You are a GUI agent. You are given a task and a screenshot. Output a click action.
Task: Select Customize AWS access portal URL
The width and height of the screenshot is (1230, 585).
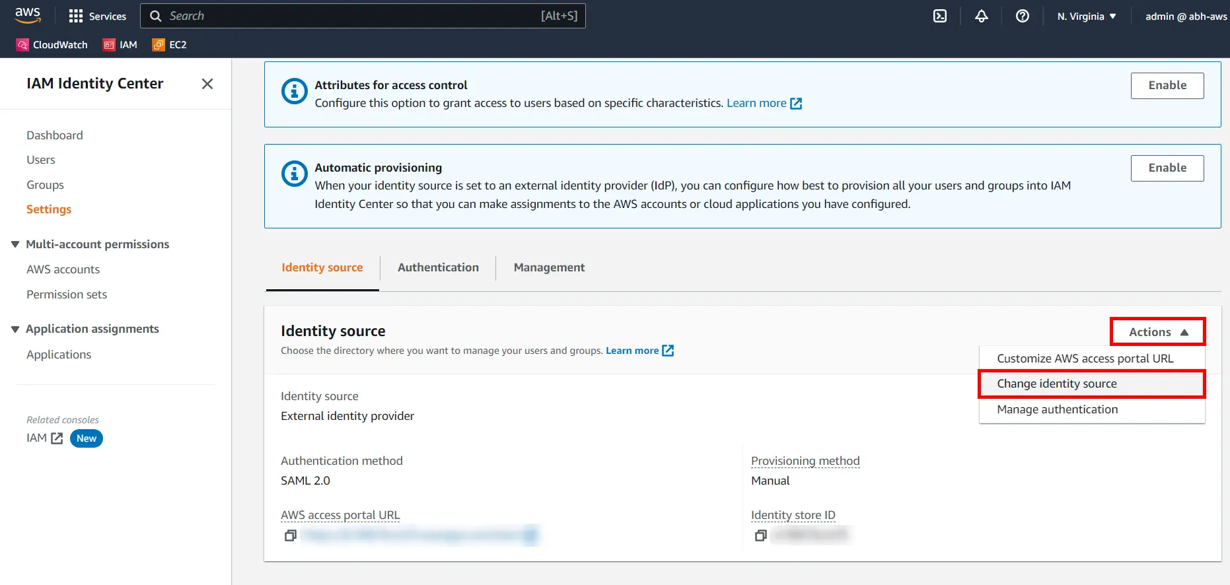1092,359
